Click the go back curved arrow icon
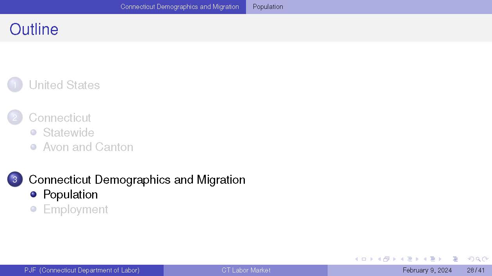Screen dimensions: 492x276 471,259
